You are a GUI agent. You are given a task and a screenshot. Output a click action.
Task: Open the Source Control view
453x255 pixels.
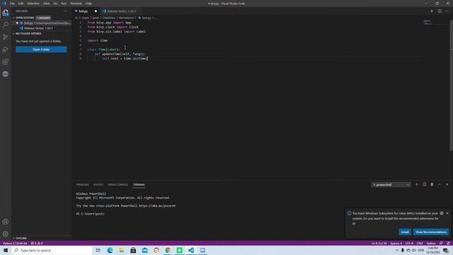click(6, 37)
